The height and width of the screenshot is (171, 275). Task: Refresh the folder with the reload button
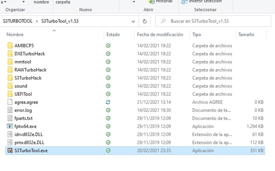(x=145, y=21)
